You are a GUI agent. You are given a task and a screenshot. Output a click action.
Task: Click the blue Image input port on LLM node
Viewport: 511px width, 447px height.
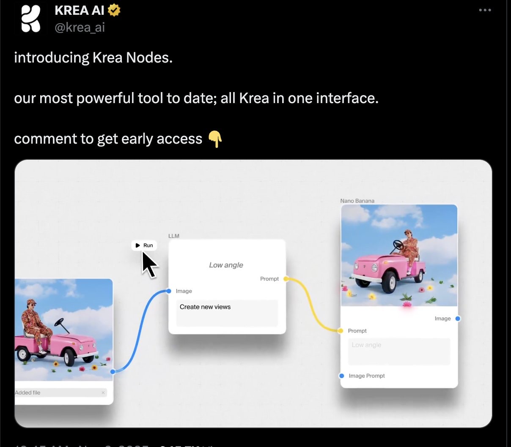[169, 291]
